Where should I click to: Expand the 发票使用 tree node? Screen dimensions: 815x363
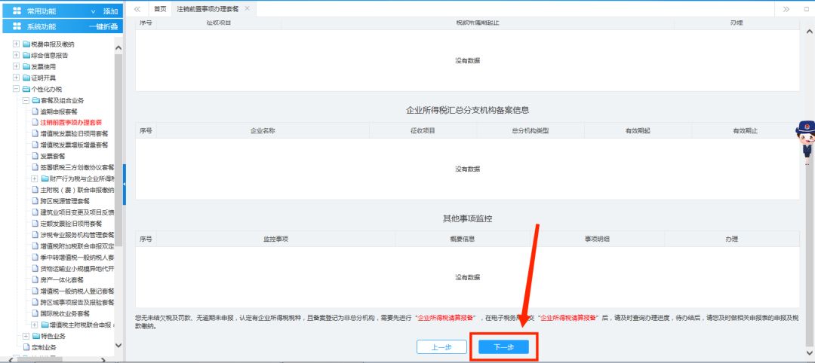(x=16, y=66)
